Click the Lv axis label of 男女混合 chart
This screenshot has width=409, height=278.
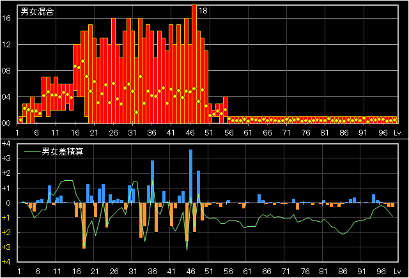coord(397,133)
